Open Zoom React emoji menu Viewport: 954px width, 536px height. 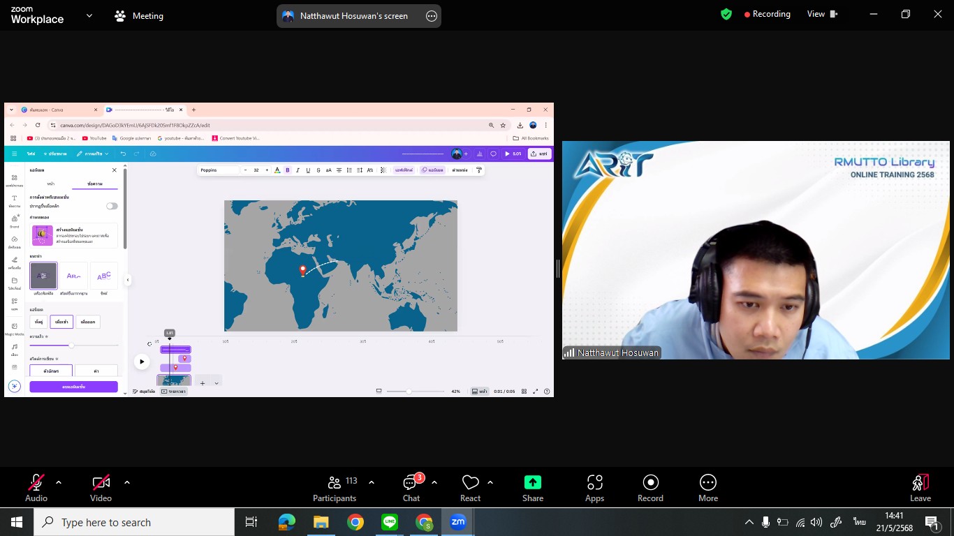471,487
